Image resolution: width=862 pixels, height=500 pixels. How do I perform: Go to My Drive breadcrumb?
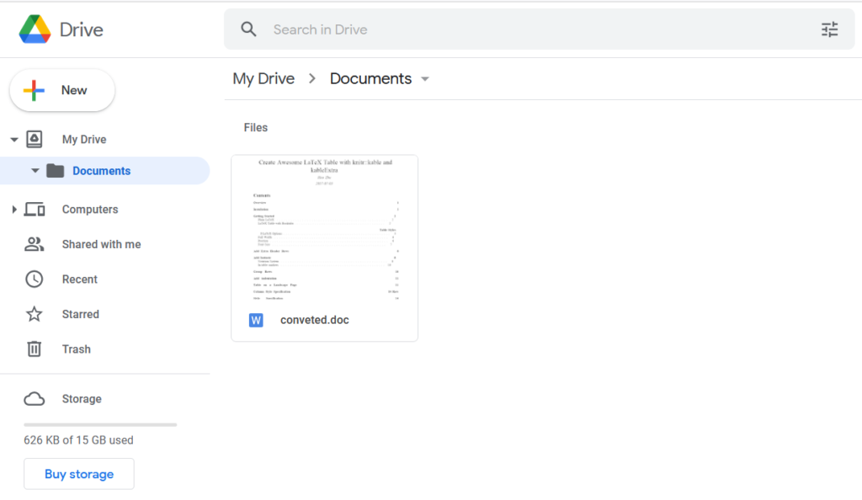[263, 78]
